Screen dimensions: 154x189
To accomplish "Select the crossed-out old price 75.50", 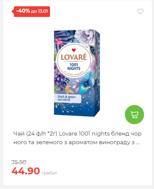I will point(19,162).
